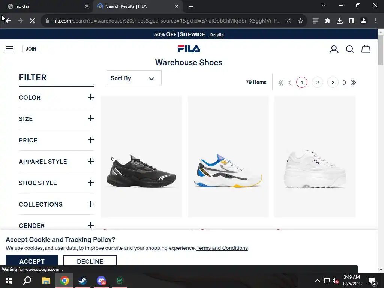The width and height of the screenshot is (384, 288).
Task: Open Steam from the taskbar
Action: [x=82, y=280]
